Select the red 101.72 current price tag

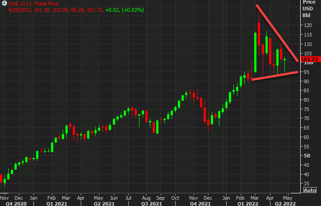(309, 59)
